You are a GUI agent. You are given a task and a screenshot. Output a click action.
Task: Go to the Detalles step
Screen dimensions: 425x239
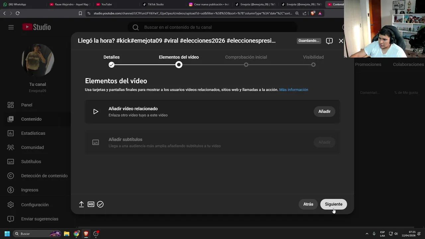112,61
